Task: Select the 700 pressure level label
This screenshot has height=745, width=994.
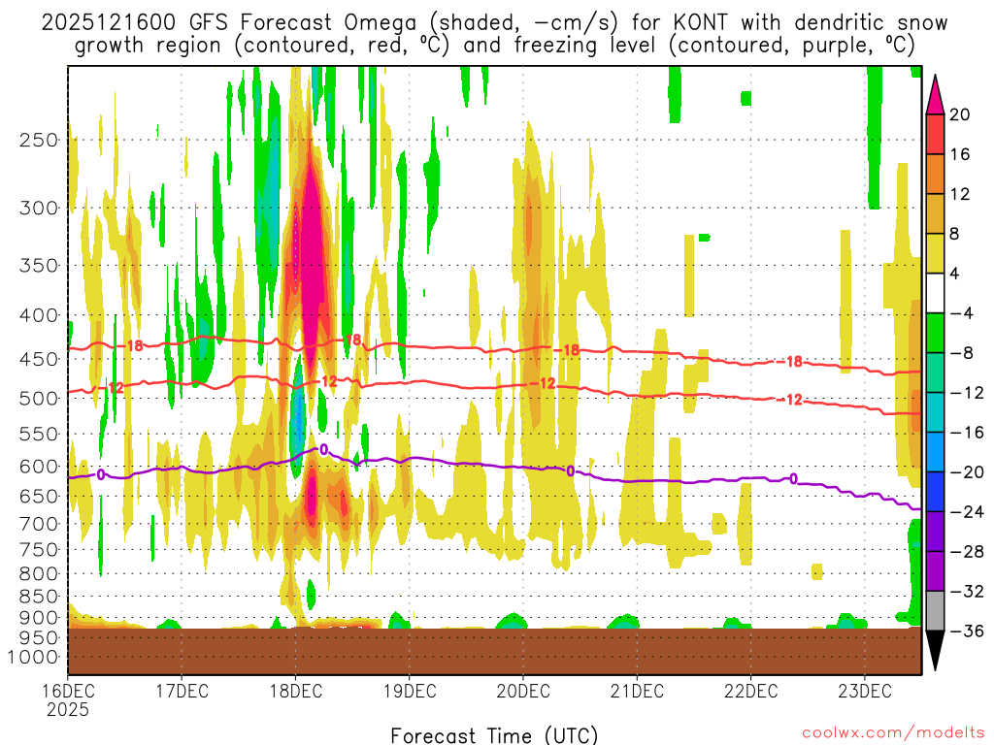Action: click(39, 524)
